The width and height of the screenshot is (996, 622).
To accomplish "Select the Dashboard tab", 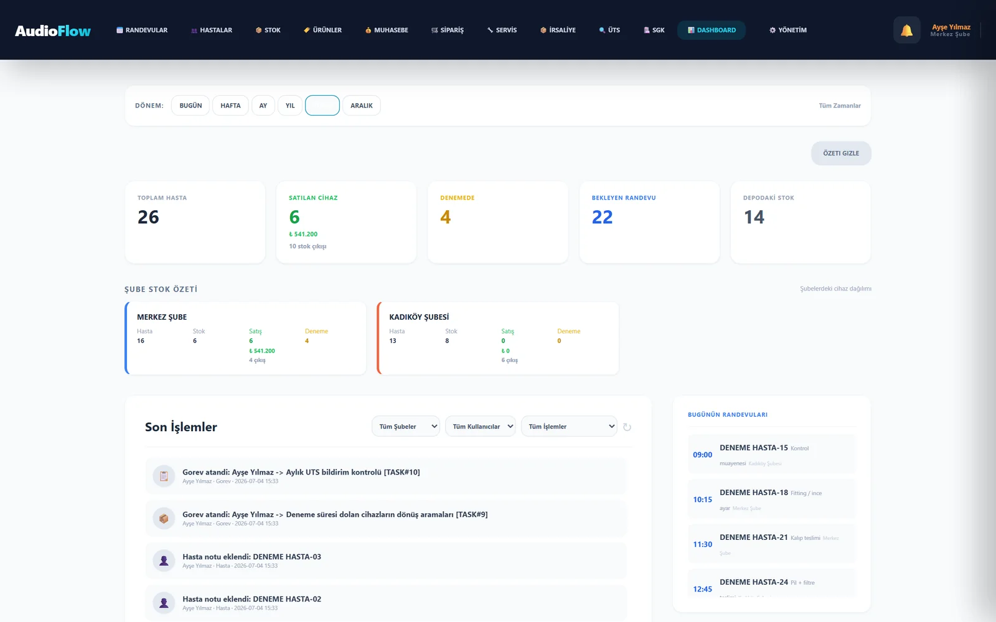I will [712, 30].
